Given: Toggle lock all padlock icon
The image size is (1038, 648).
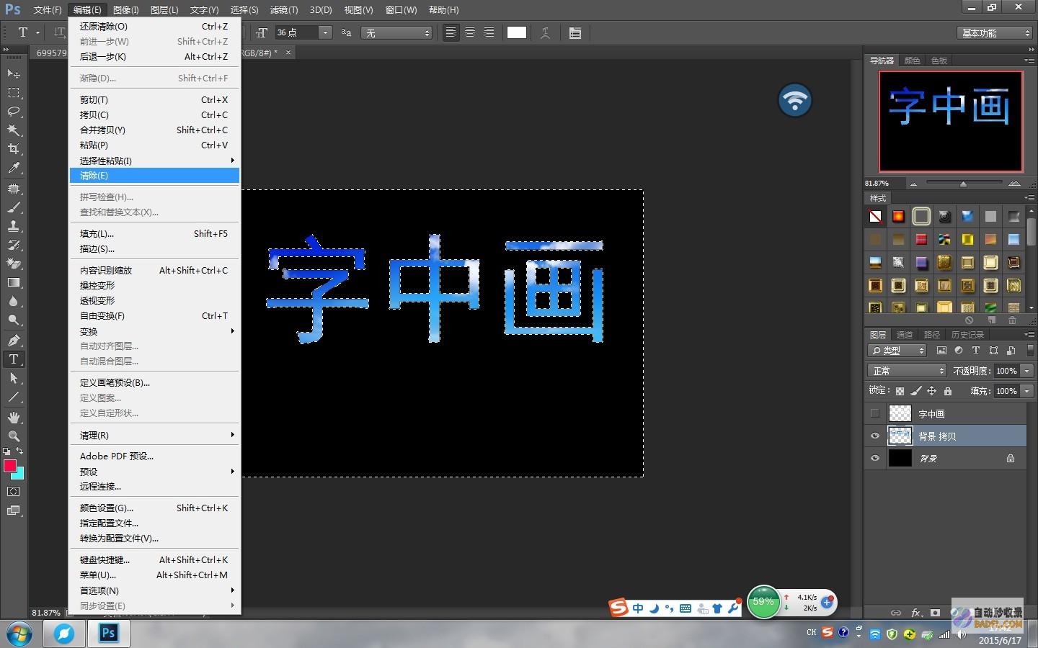Looking at the screenshot, I should pos(948,391).
